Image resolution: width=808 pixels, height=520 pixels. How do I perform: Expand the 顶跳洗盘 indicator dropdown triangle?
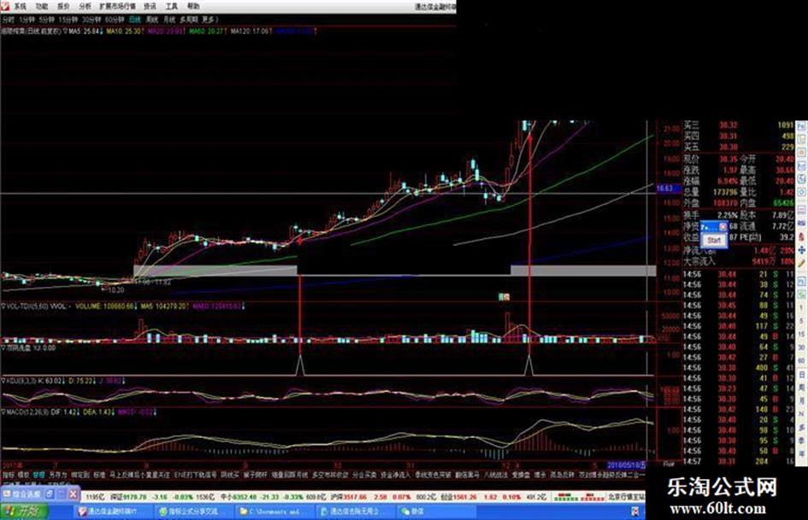tap(3, 348)
